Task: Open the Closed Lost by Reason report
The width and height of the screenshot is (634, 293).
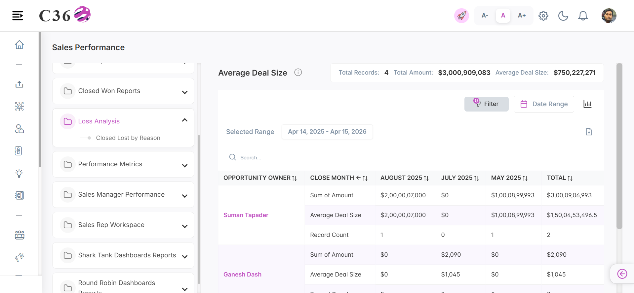Action: pyautogui.click(x=128, y=138)
